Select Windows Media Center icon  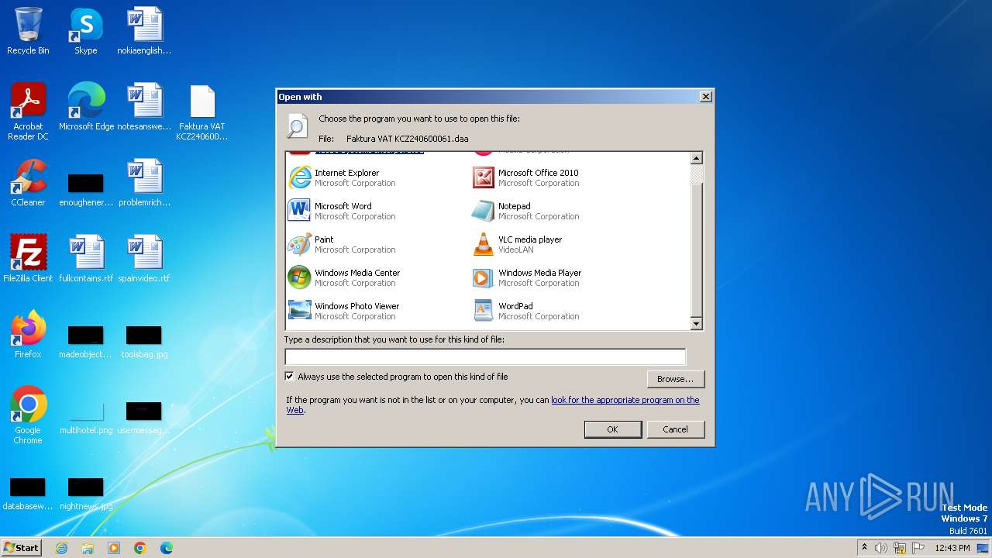coord(299,277)
